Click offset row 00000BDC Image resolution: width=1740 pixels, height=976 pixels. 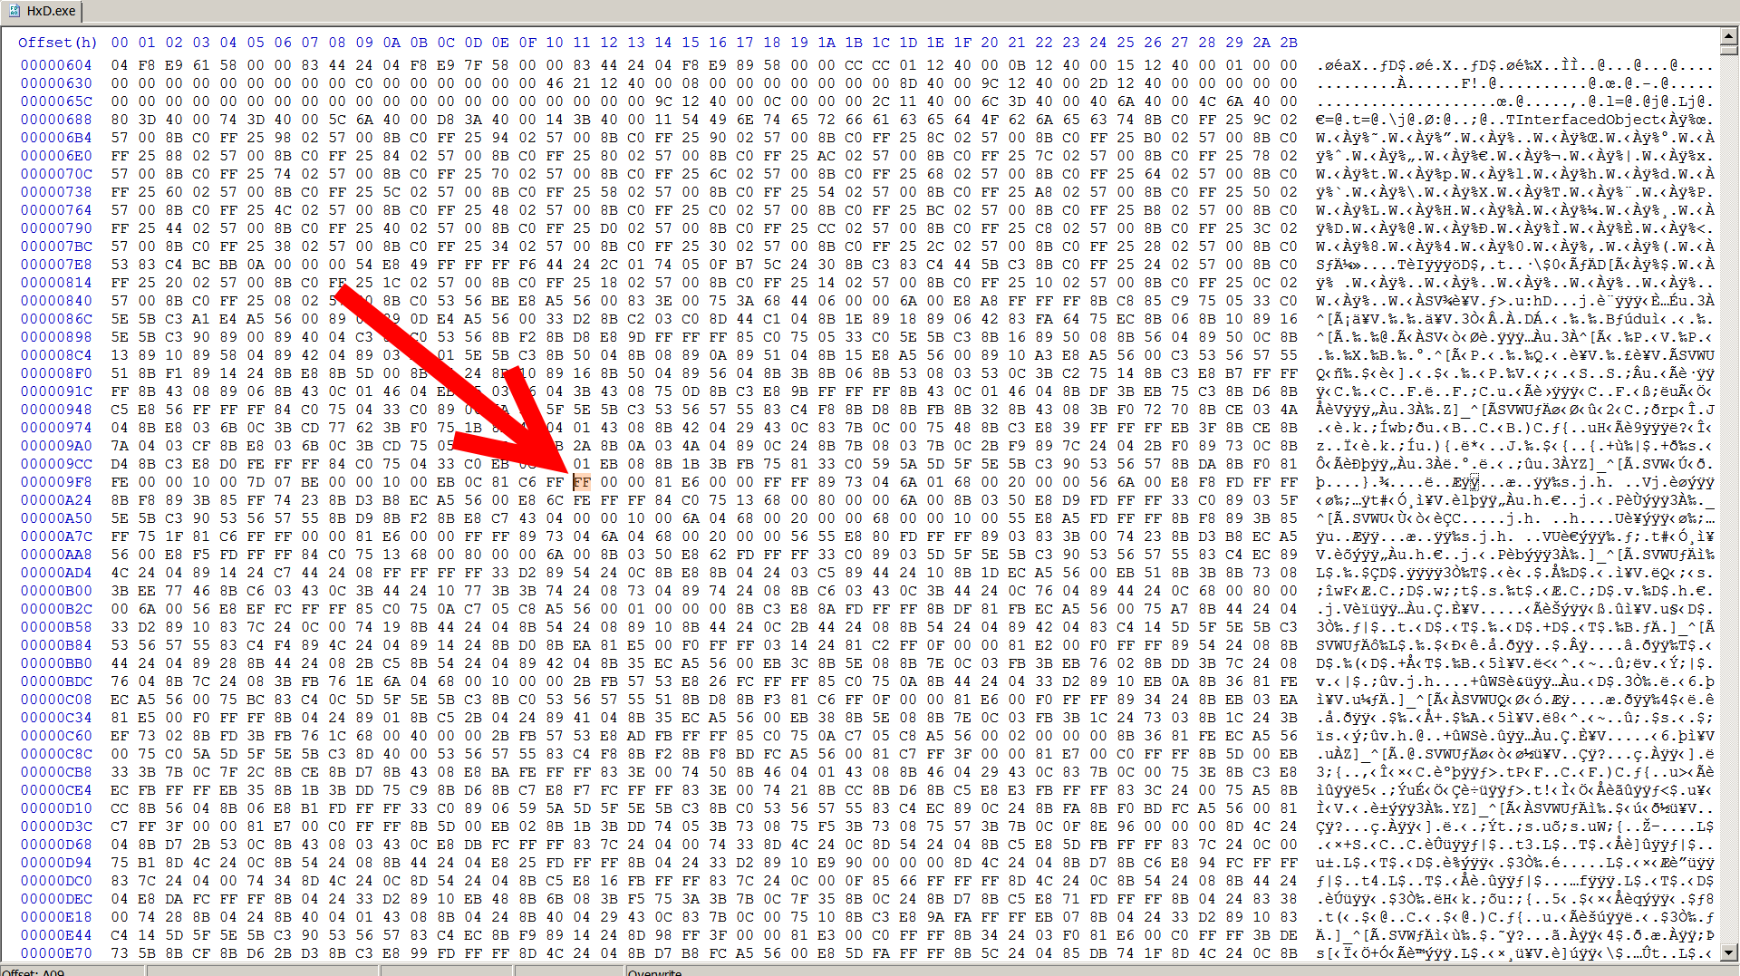tap(56, 681)
